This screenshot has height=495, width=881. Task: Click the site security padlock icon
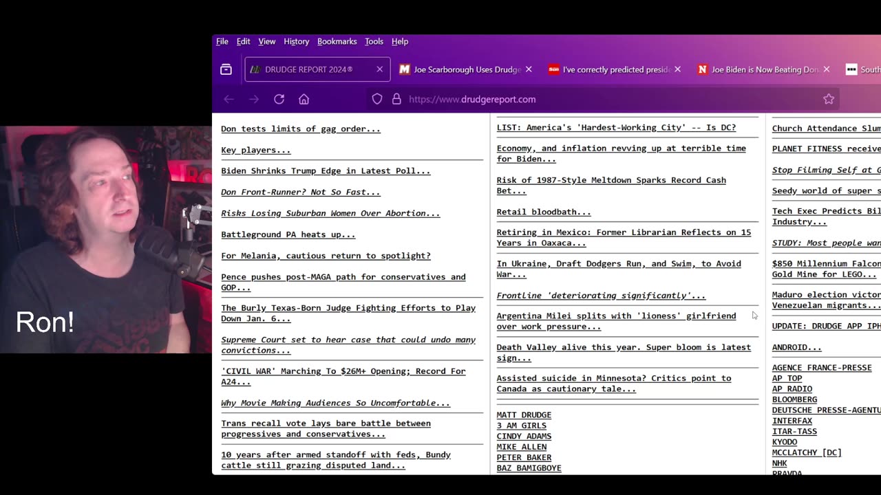click(396, 99)
